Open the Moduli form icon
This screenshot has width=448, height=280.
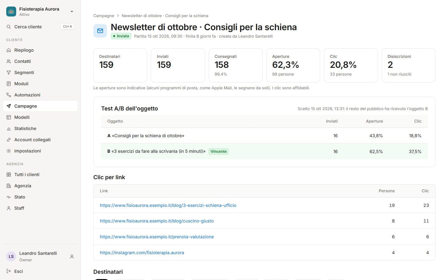(9, 84)
